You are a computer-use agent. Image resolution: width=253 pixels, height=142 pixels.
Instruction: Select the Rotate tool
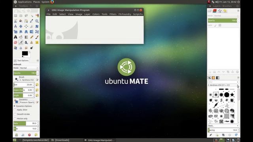(x=37, y=26)
